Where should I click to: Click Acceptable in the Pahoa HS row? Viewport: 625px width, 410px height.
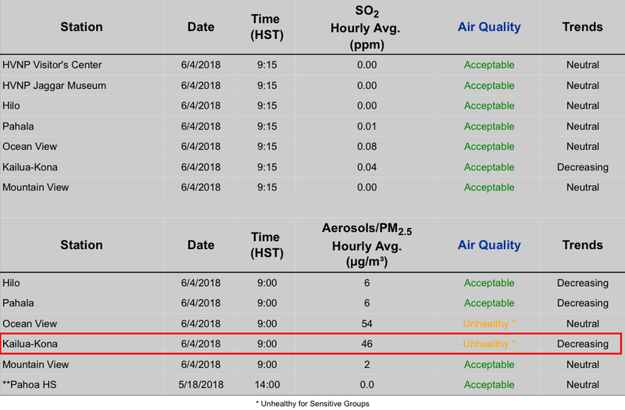[x=489, y=384]
